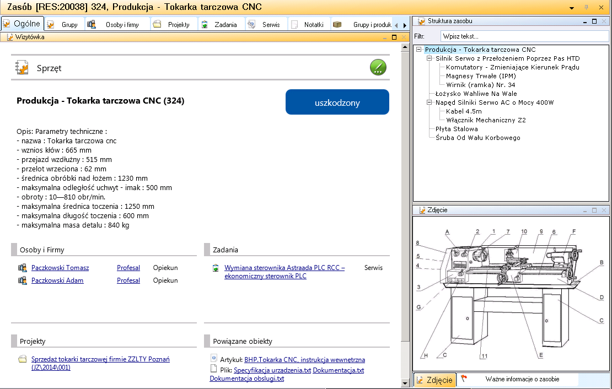Click task icon beside Wymiana sterownika link
612x389 pixels.
click(x=216, y=268)
